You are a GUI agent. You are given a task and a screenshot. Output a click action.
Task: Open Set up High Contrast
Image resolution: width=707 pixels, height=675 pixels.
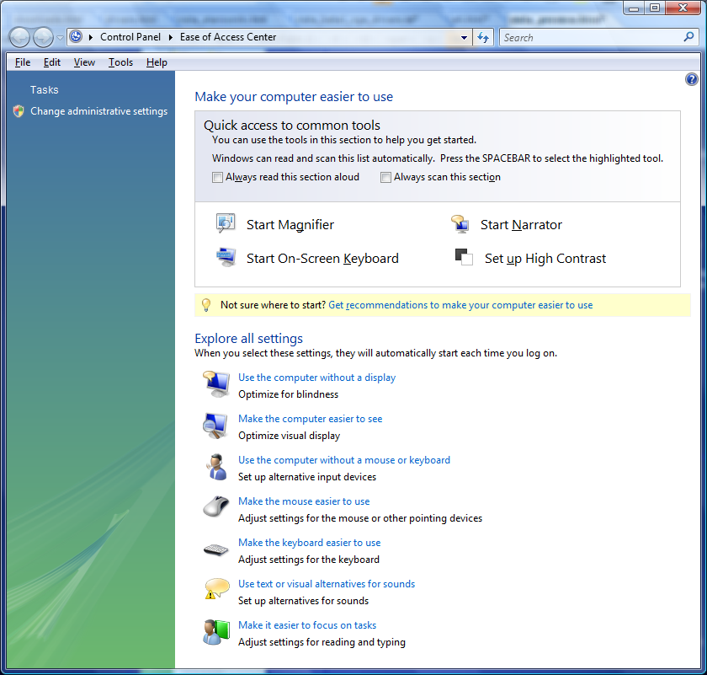[x=545, y=259]
